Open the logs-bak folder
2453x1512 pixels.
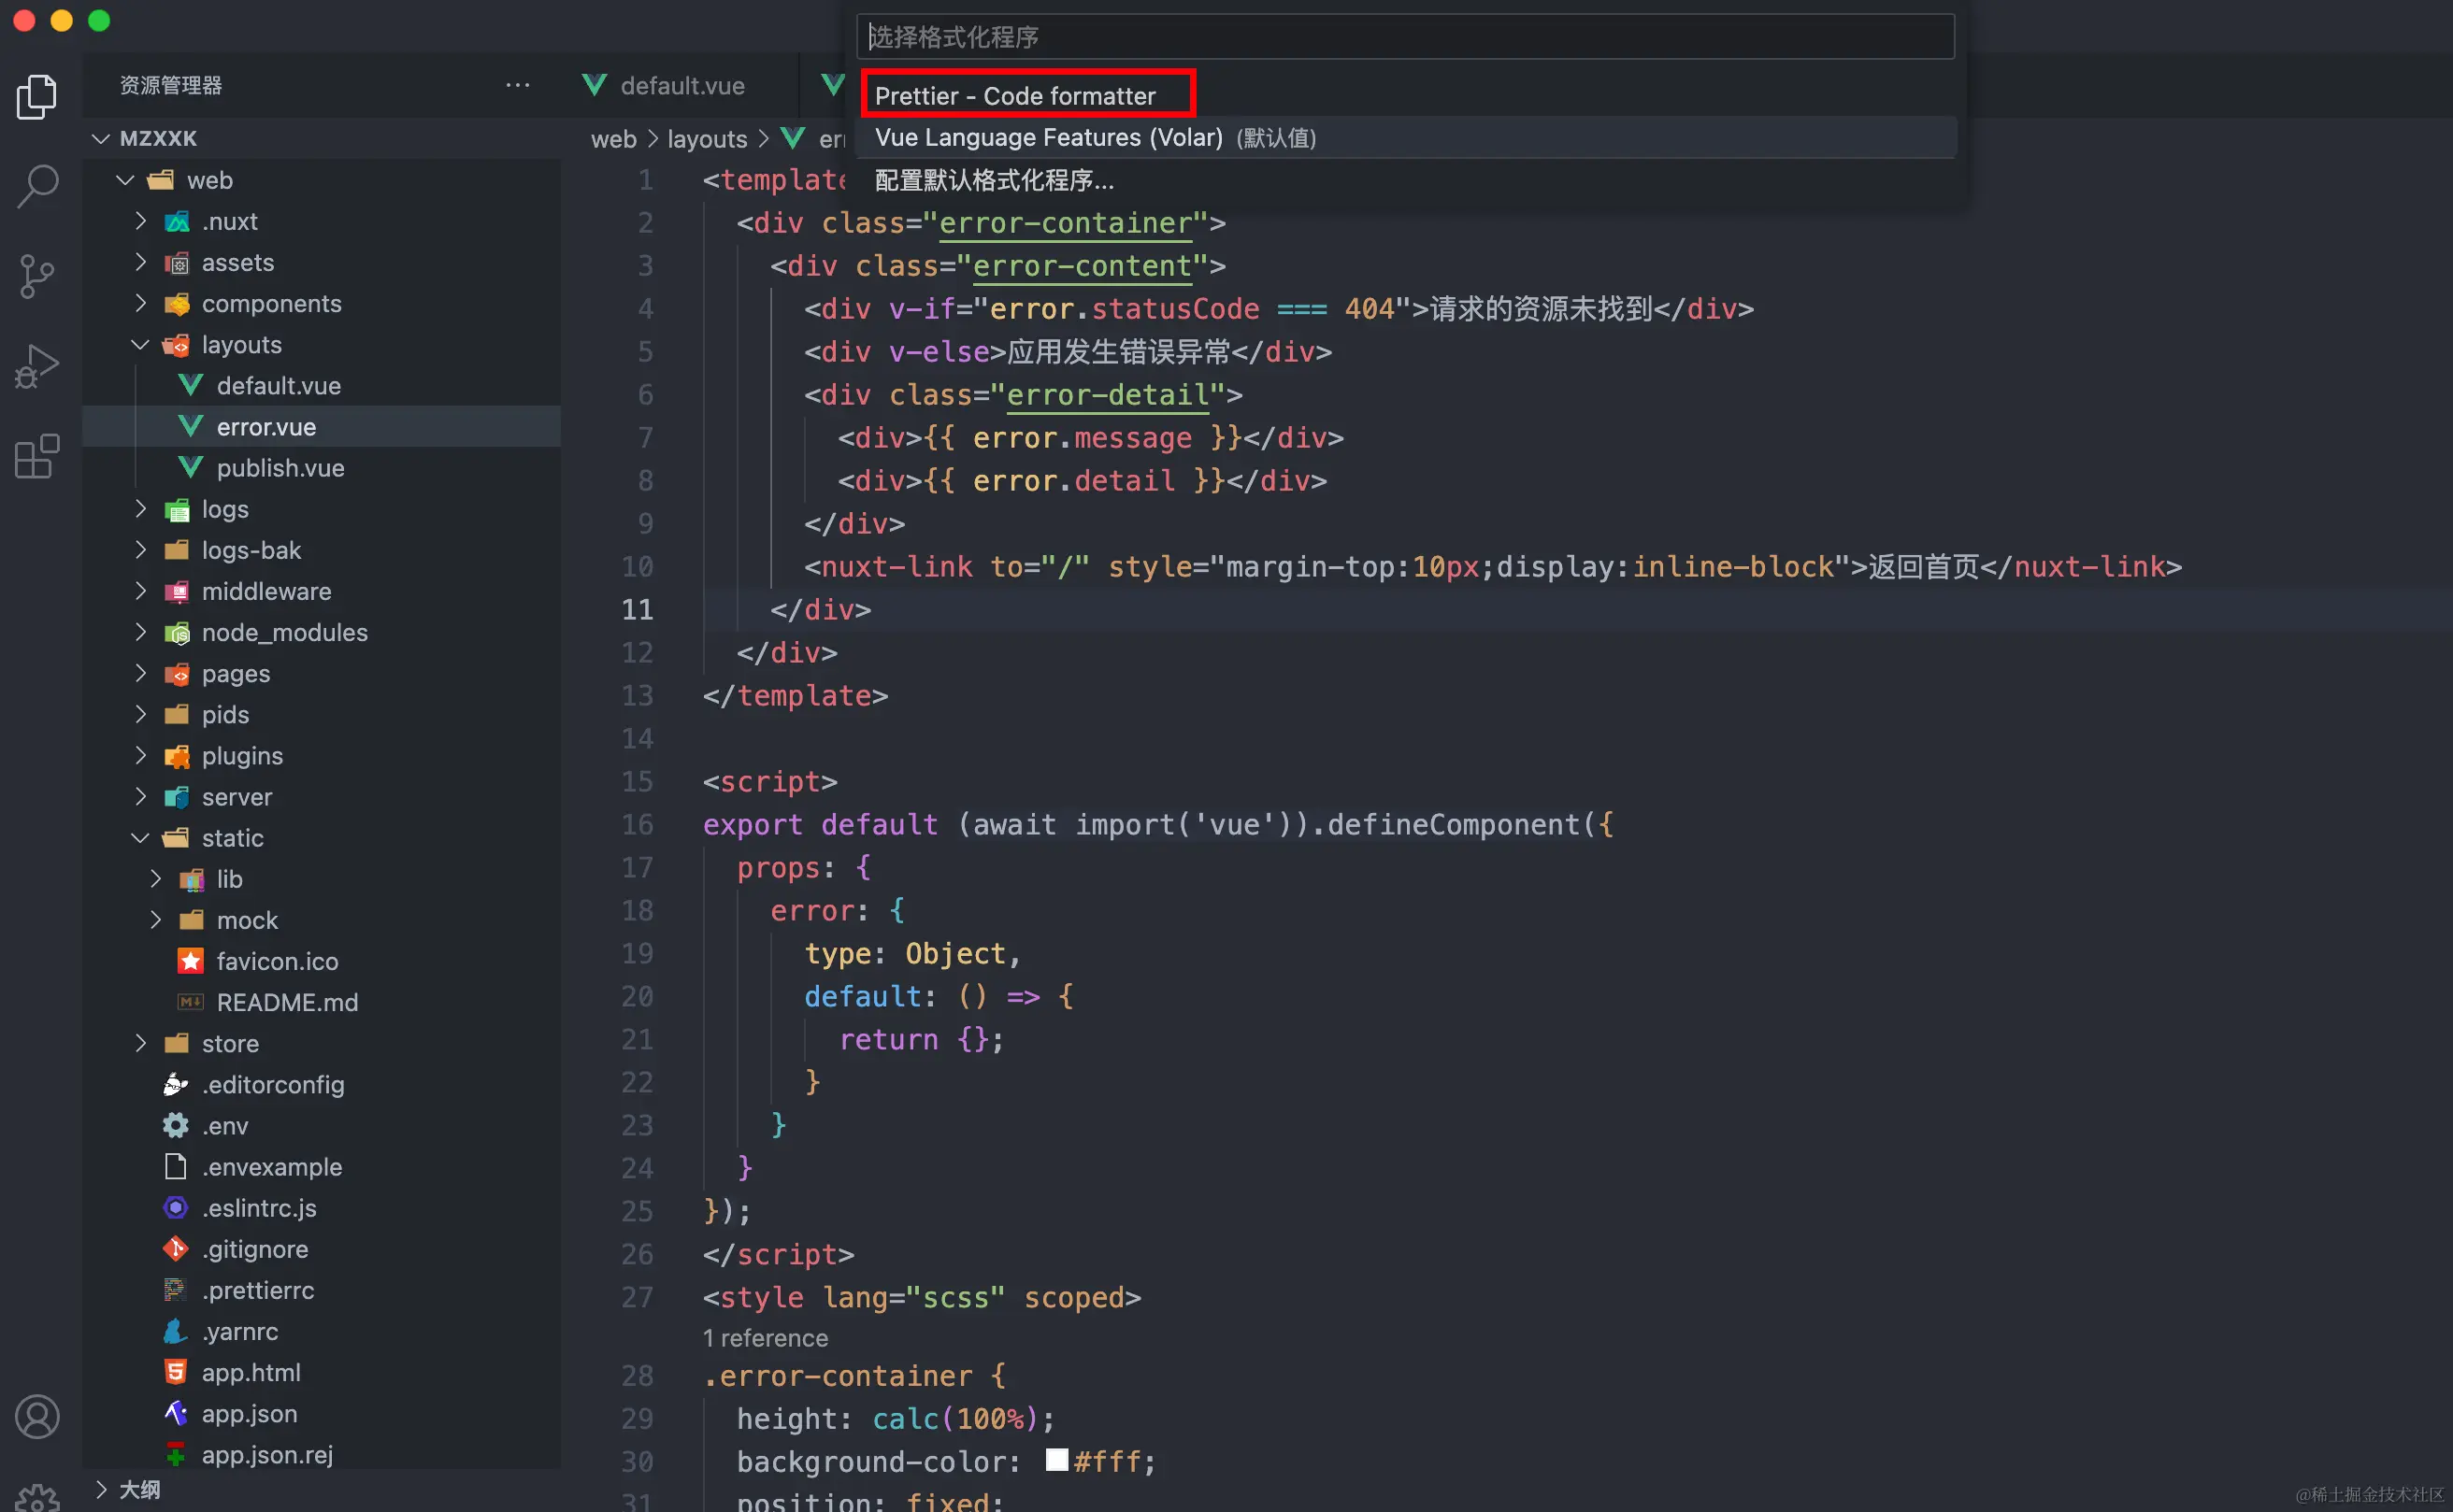tap(322, 550)
